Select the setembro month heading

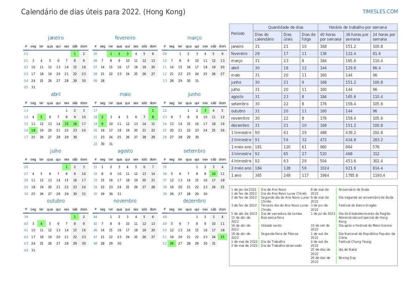[x=194, y=151]
